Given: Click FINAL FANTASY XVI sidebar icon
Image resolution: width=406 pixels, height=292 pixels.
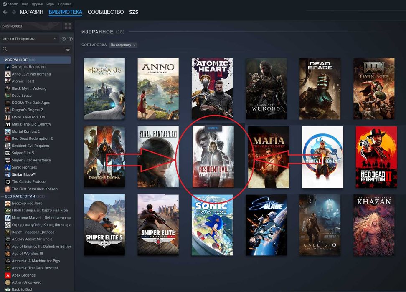Looking at the screenshot, I should click(x=8, y=117).
